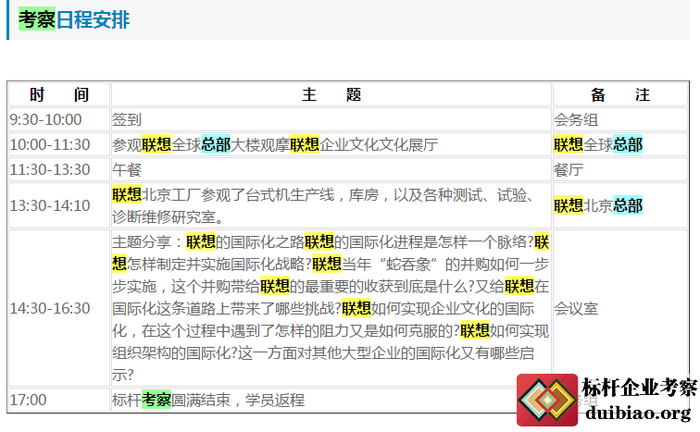This screenshot has height=432, width=700.
Task: Click the 参观联想全球总部大楼 topic cell
Action: point(331,144)
